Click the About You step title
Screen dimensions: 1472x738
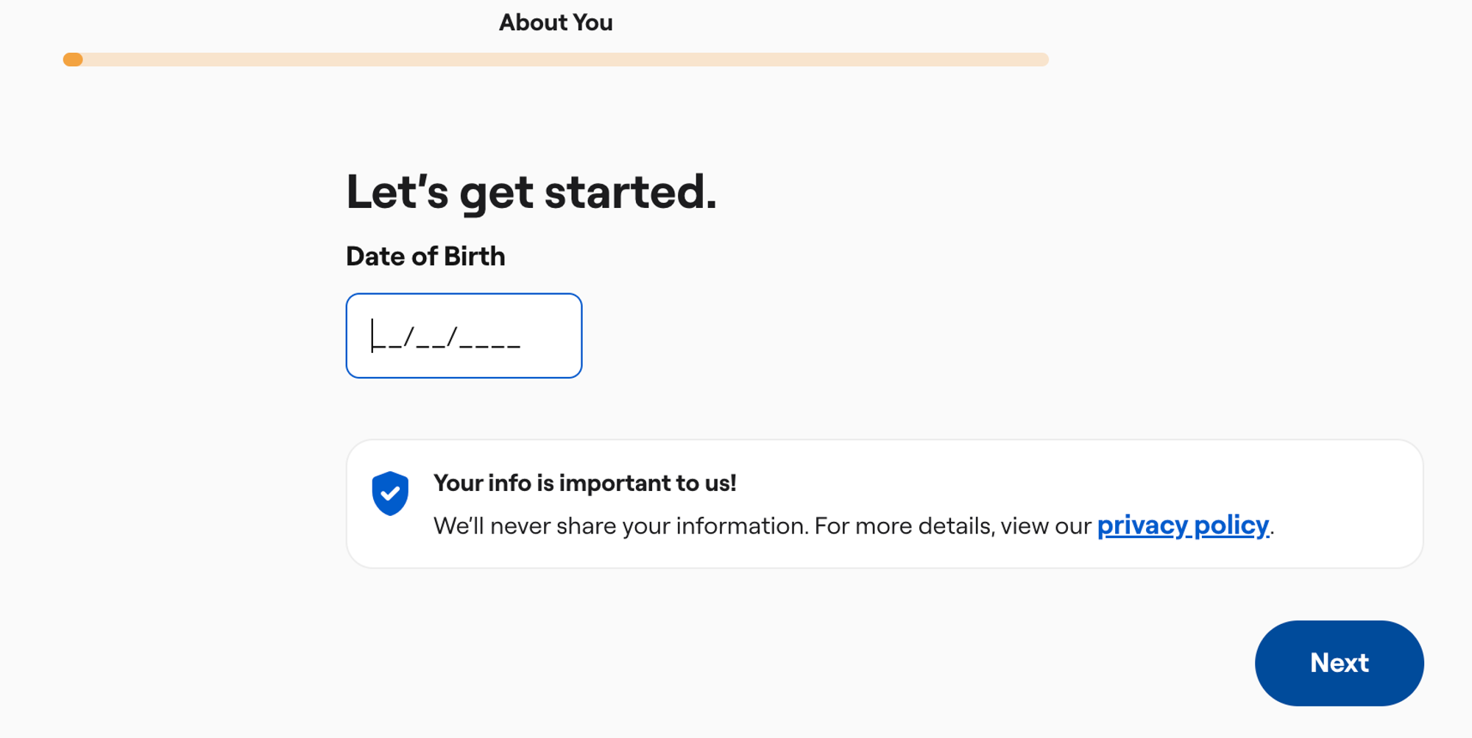556,23
